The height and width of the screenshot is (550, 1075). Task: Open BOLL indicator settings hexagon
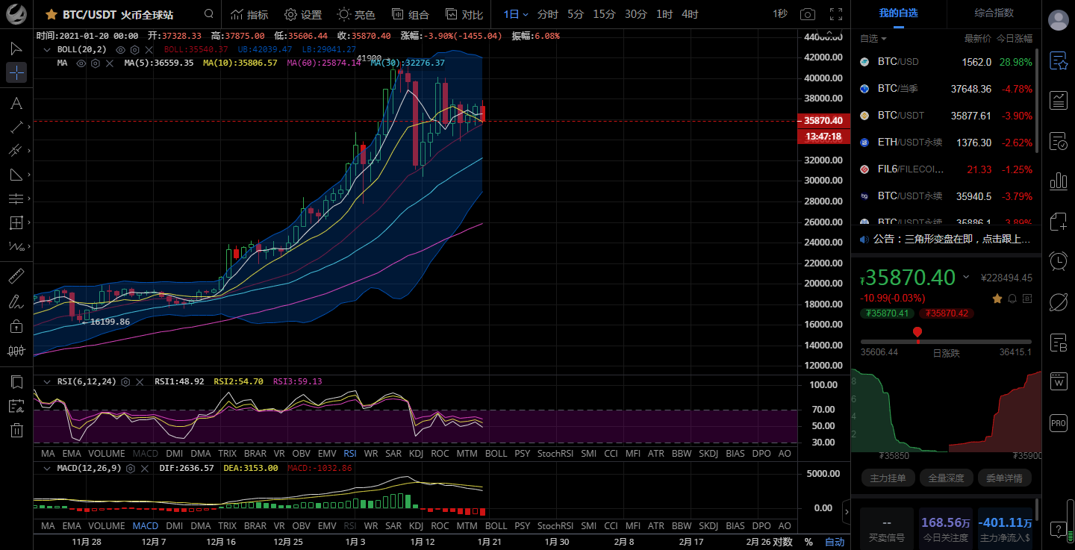pos(134,49)
